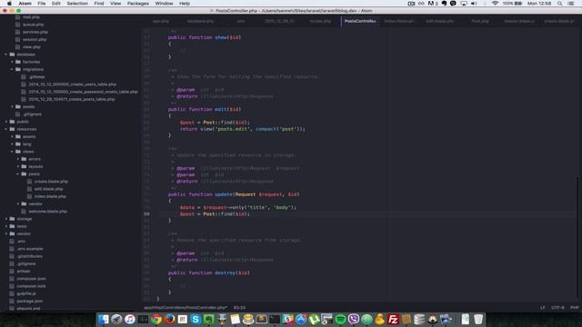582x327 pixels.
Task: Expand the tests folder
Action: pos(6,226)
